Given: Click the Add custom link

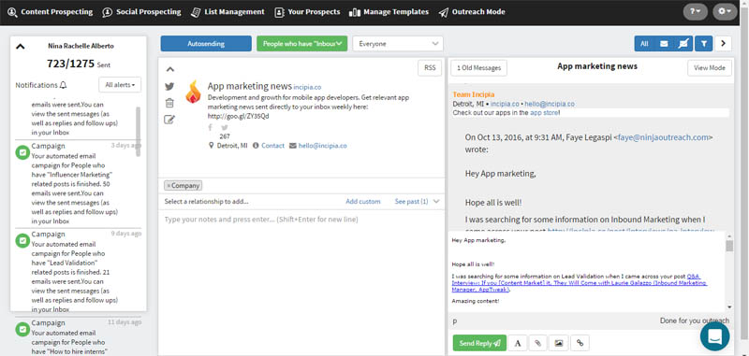Looking at the screenshot, I should (363, 202).
